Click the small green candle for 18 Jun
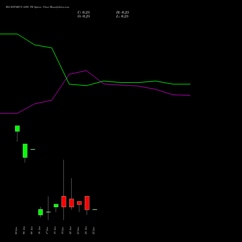The image size is (242, 242). click(56, 206)
